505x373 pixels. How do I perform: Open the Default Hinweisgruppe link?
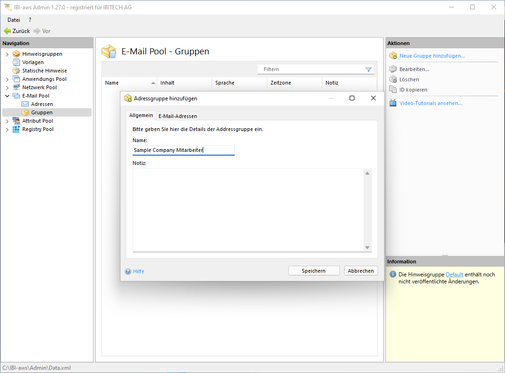click(454, 275)
